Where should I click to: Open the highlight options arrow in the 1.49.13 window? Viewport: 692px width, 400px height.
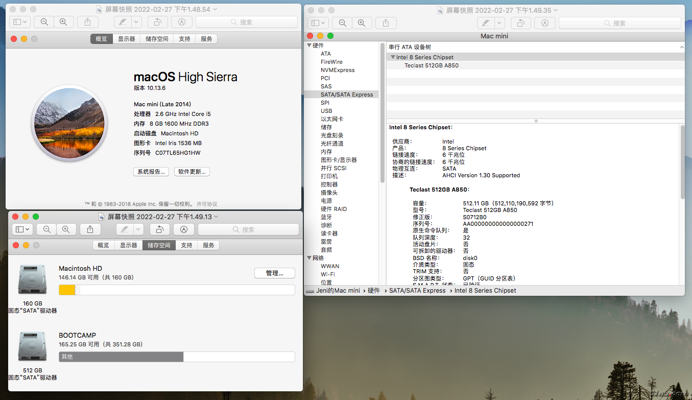pyautogui.click(x=139, y=229)
